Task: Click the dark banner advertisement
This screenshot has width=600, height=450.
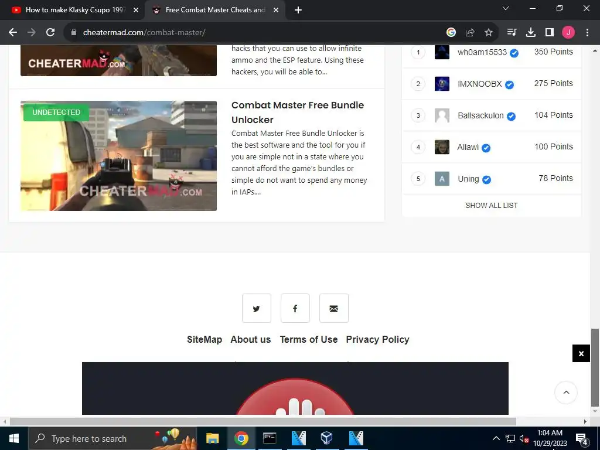Action: (x=295, y=388)
